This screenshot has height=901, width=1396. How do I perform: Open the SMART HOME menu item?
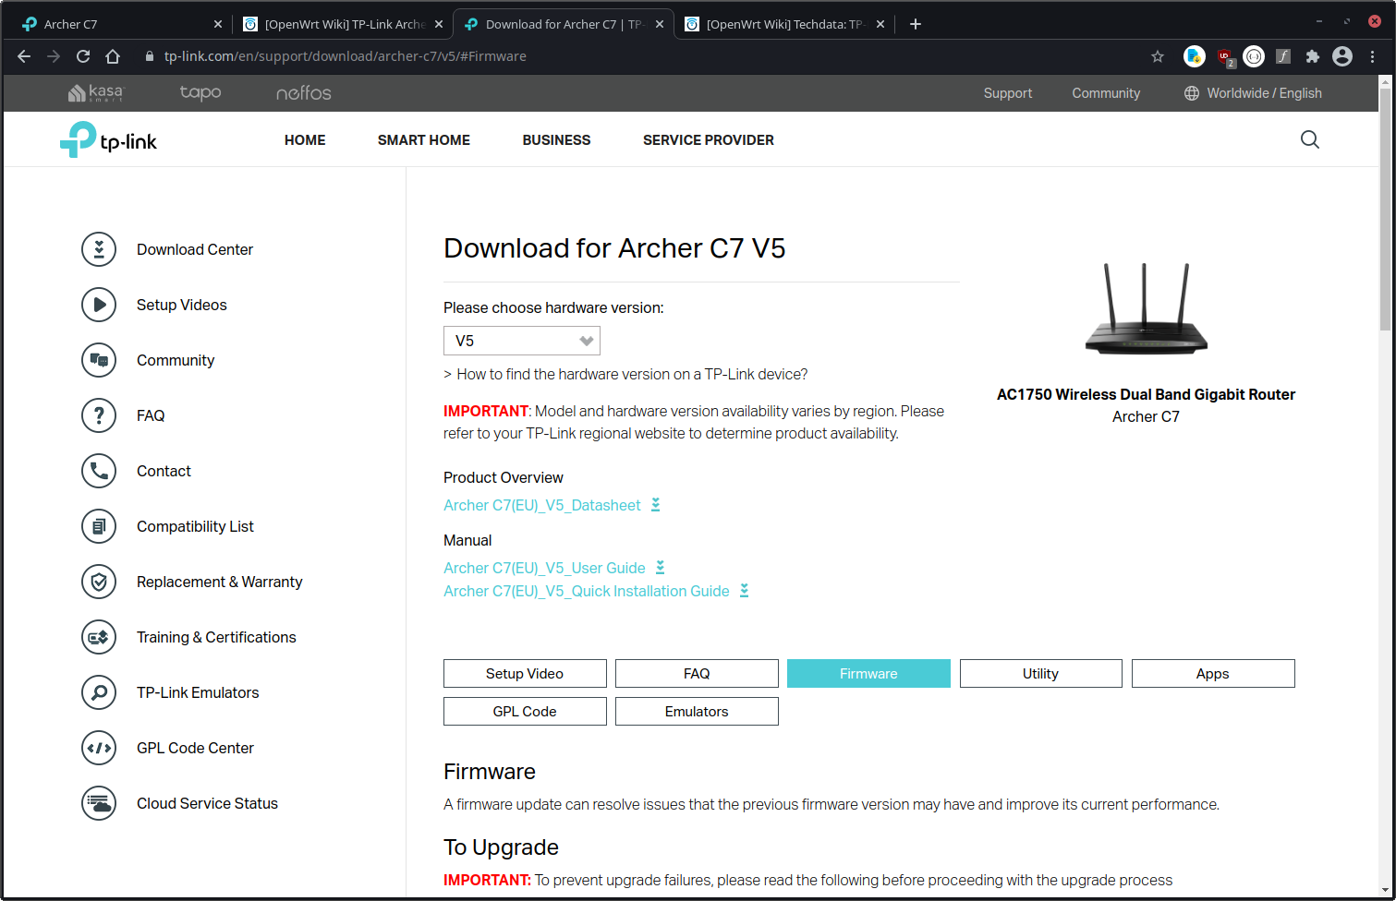[424, 140]
